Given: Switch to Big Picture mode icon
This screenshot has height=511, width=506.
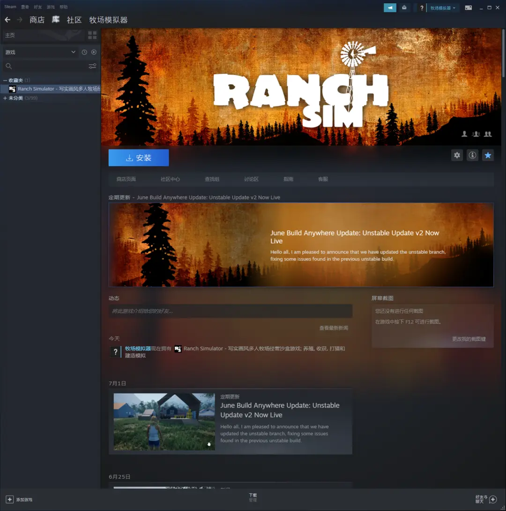Looking at the screenshot, I should 468,8.
